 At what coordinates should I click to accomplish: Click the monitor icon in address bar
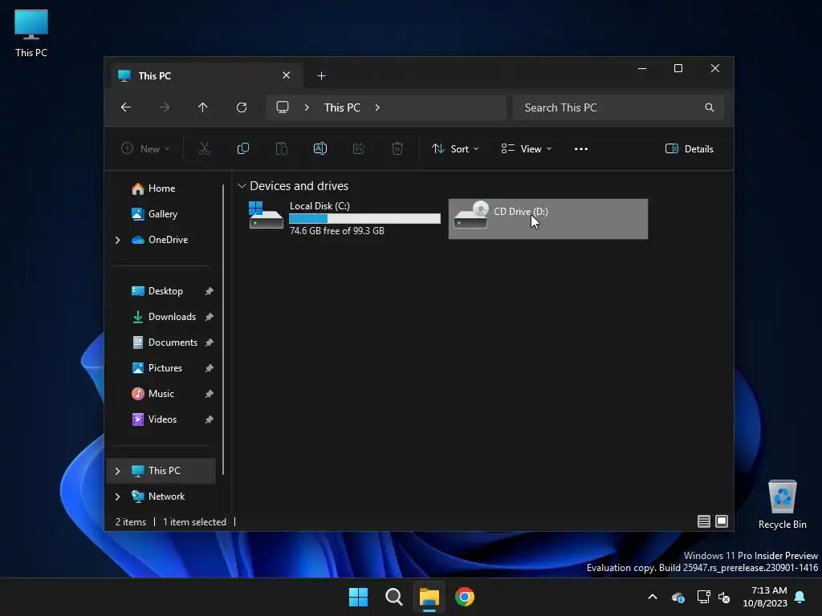(x=283, y=107)
